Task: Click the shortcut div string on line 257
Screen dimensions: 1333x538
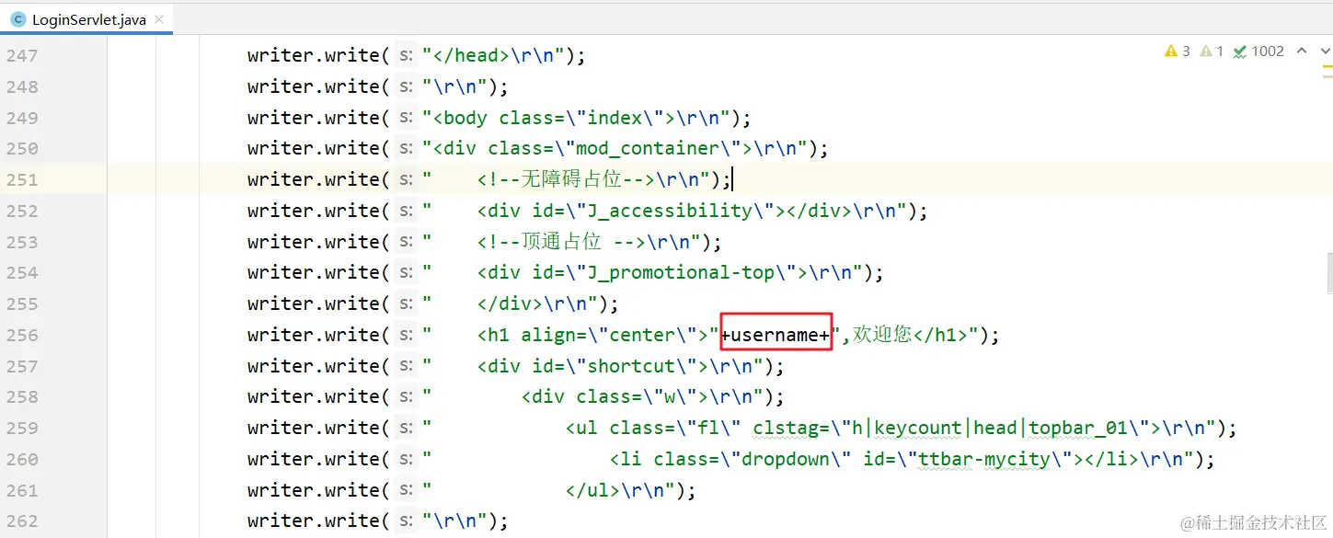Action: tap(593, 367)
